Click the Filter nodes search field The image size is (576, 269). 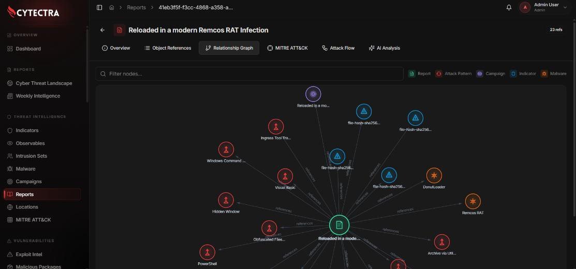point(249,74)
